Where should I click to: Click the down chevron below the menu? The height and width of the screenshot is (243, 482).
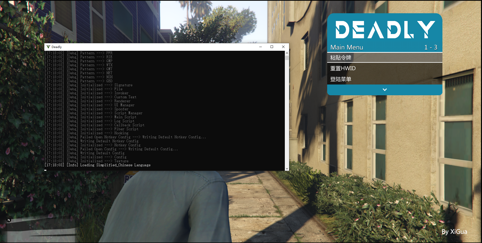point(385,90)
